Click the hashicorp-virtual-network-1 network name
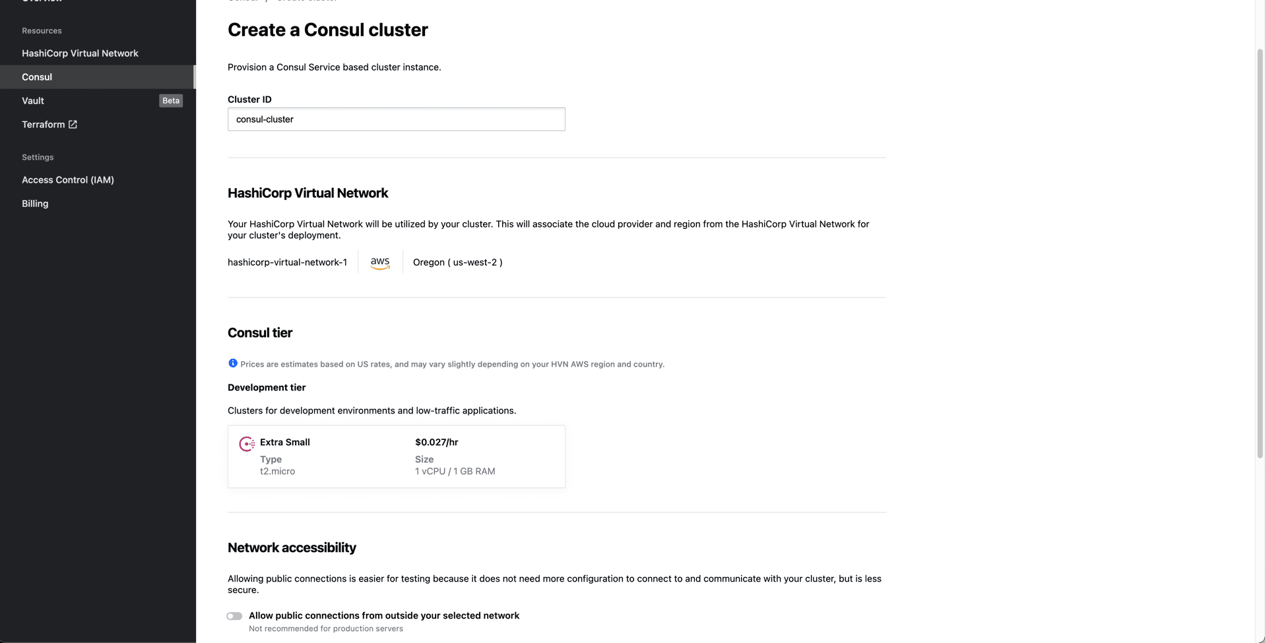This screenshot has height=643, width=1265. pos(287,262)
